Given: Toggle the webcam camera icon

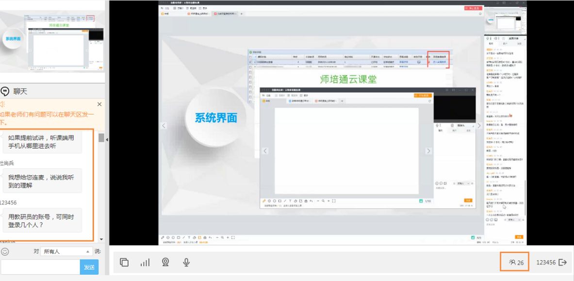Looking at the screenshot, I should click(x=165, y=263).
